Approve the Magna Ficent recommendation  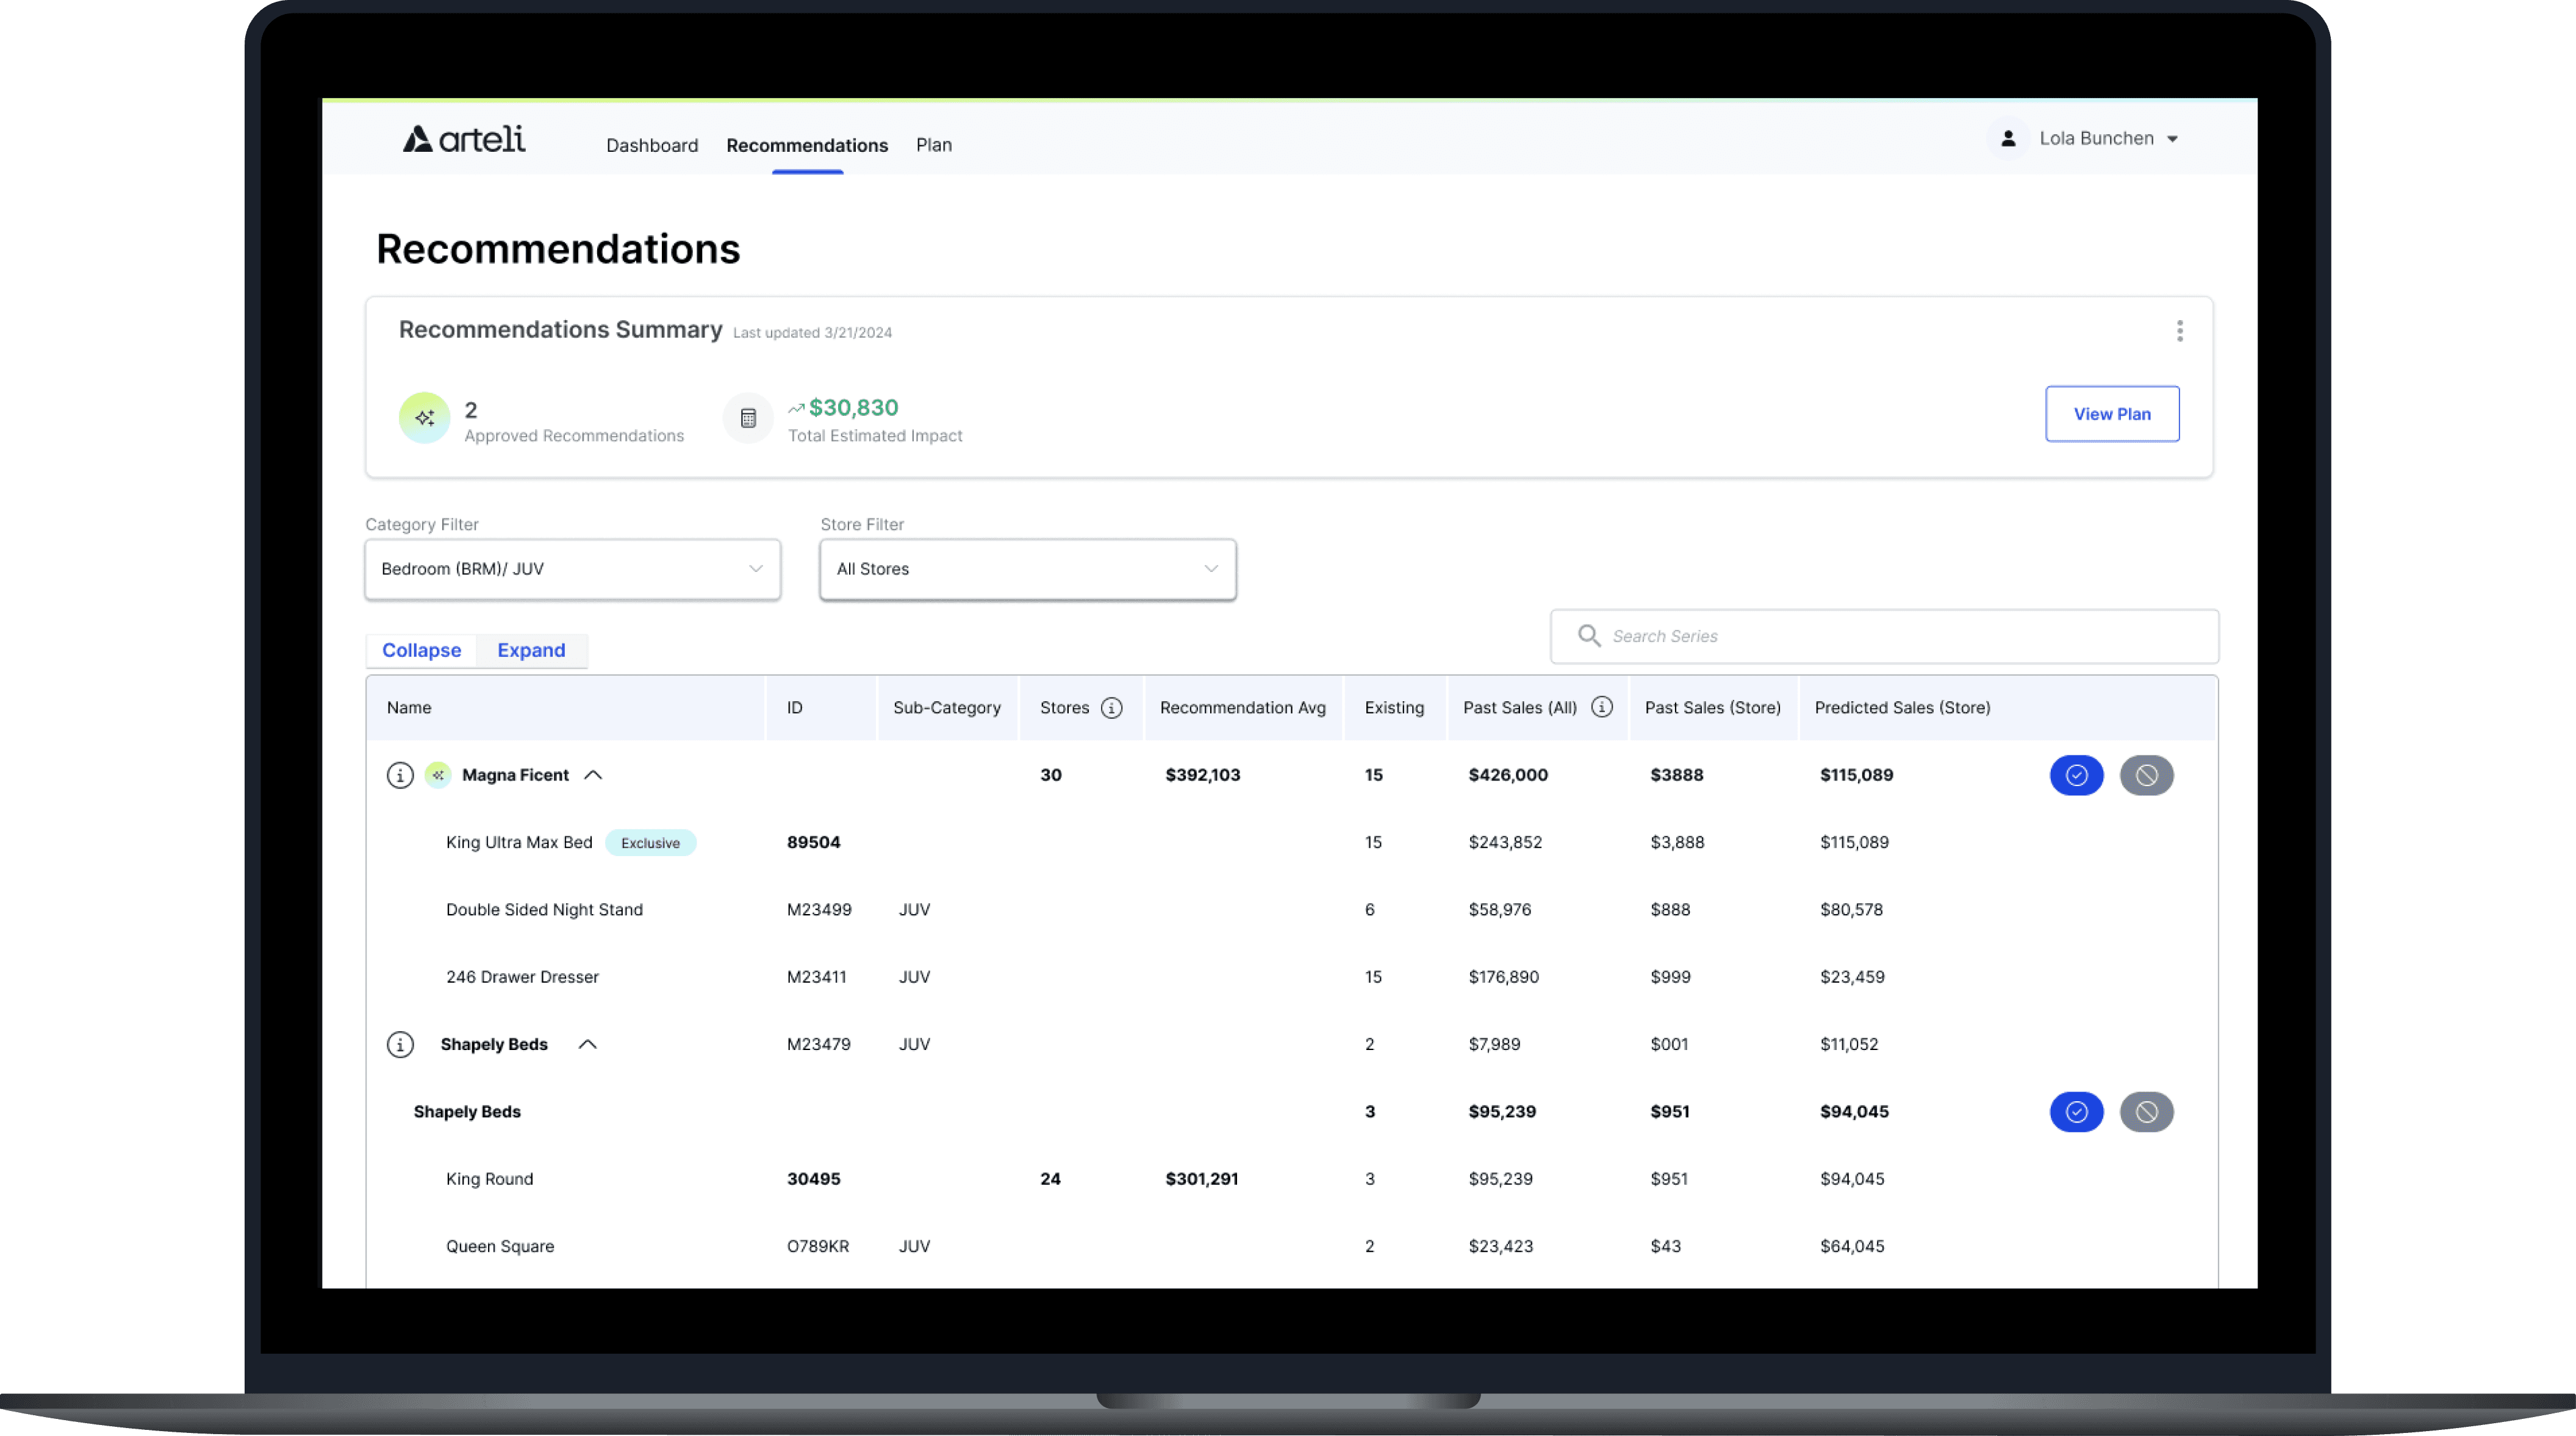(x=2076, y=776)
